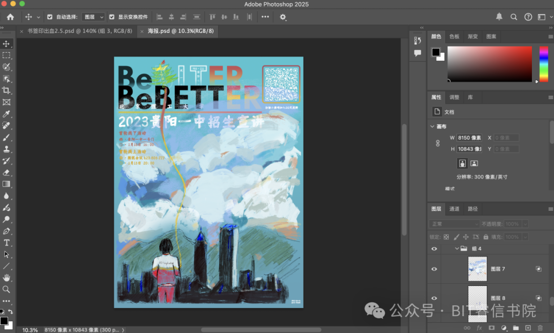Viewport: 554px width, 333px height.
Task: Select the Horizontal Type tool
Action: (x=6, y=243)
